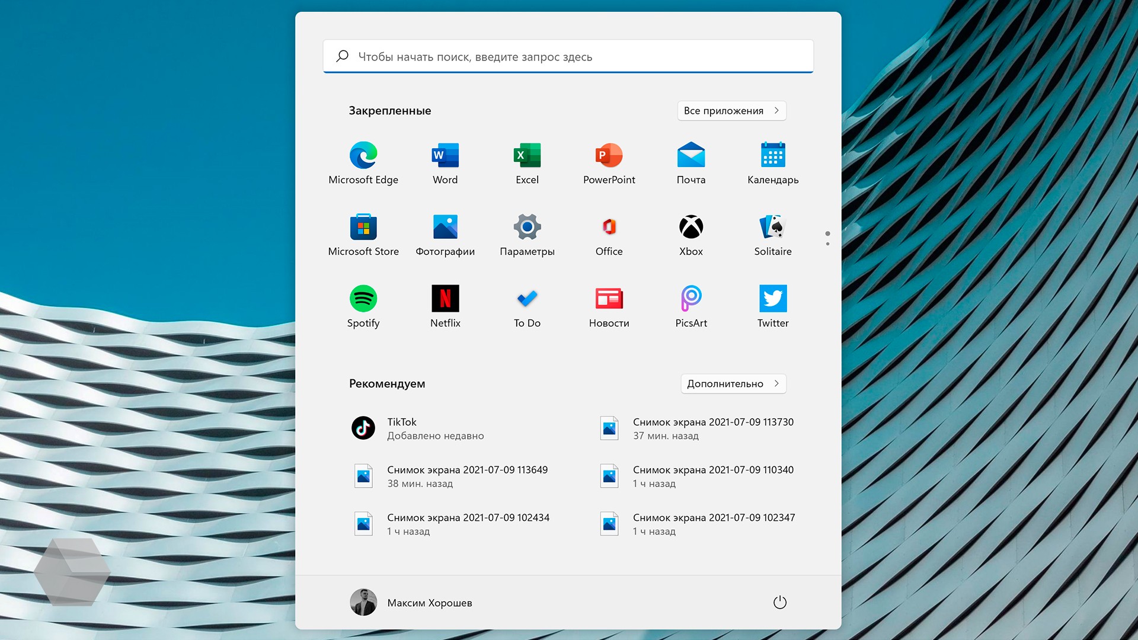Open the Twitter app
The height and width of the screenshot is (640, 1138).
(x=773, y=307)
